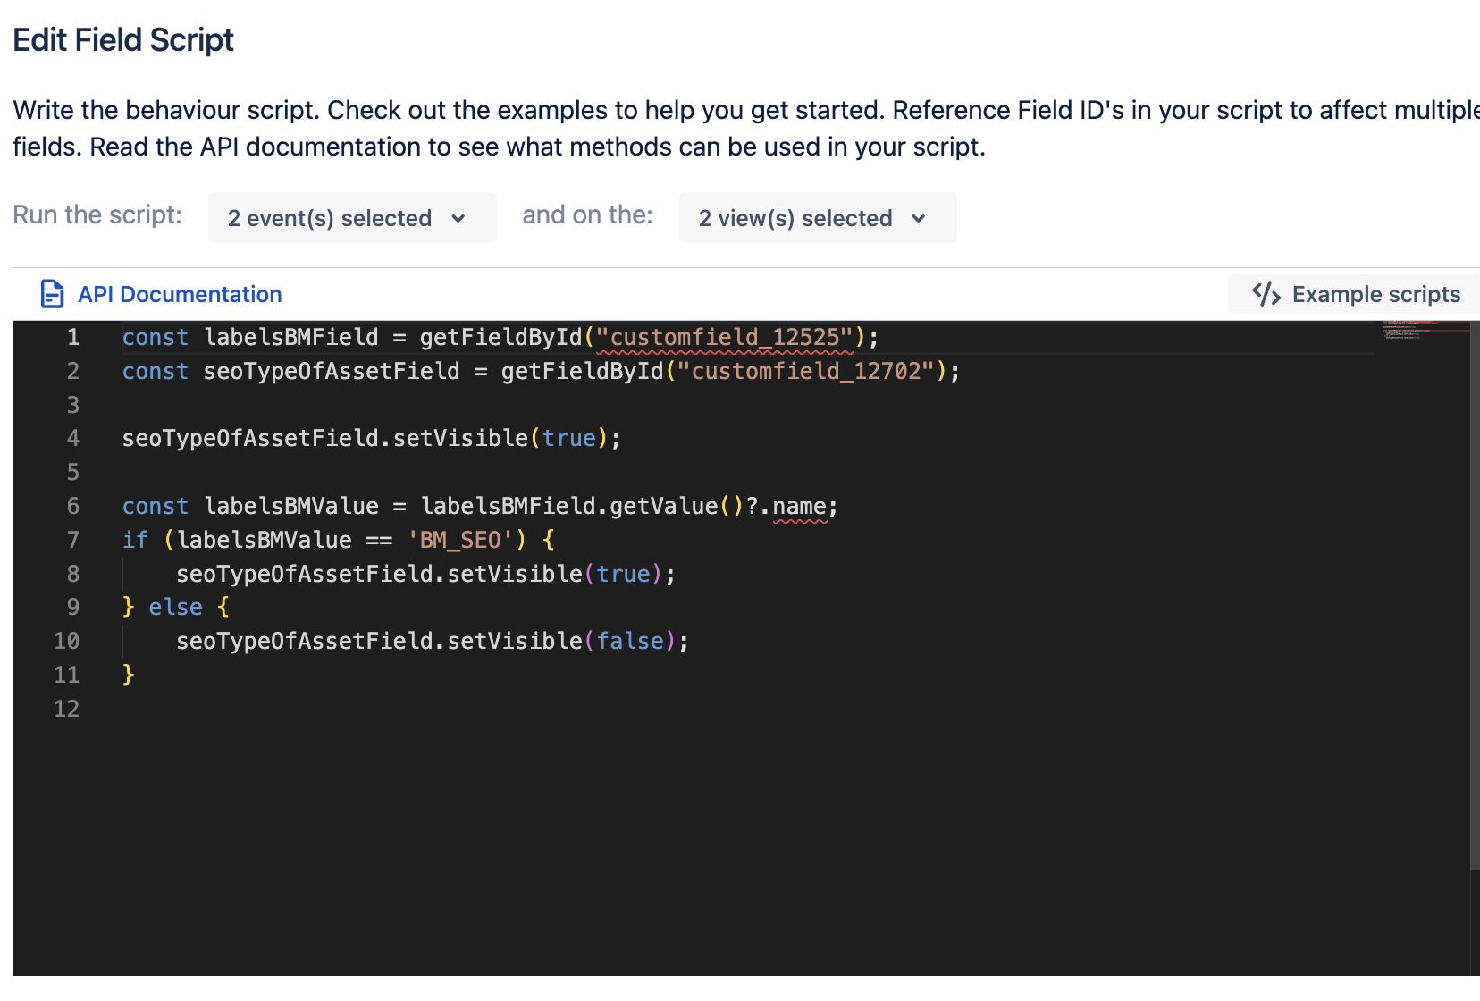Image resolution: width=1480 pixels, height=1001 pixels.
Task: Click the 'BM_SEO' string literal
Action: click(x=460, y=540)
